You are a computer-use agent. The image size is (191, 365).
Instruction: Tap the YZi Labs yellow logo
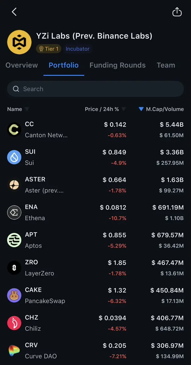point(19,42)
